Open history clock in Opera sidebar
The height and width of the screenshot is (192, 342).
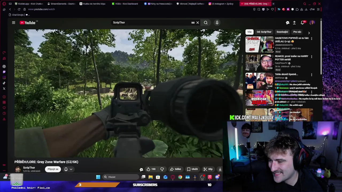coord(4,113)
